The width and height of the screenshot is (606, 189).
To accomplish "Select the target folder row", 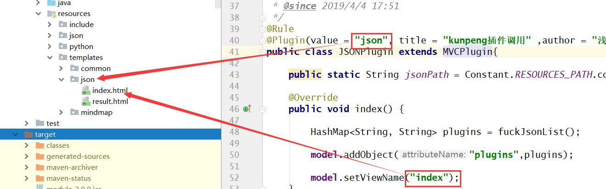I will pyautogui.click(x=110, y=135).
